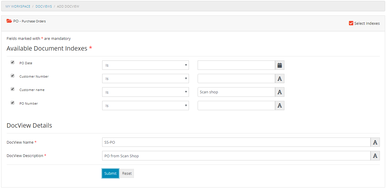Click the text icon next to Scan shop field
The height and width of the screenshot is (191, 386).
pyautogui.click(x=279, y=92)
